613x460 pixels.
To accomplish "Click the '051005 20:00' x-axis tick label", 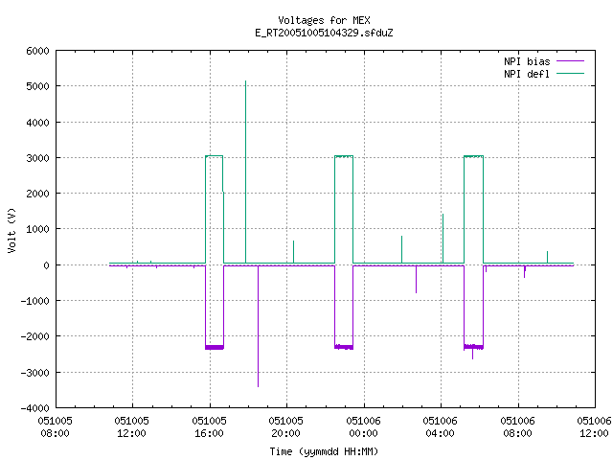I will pyautogui.click(x=285, y=427).
